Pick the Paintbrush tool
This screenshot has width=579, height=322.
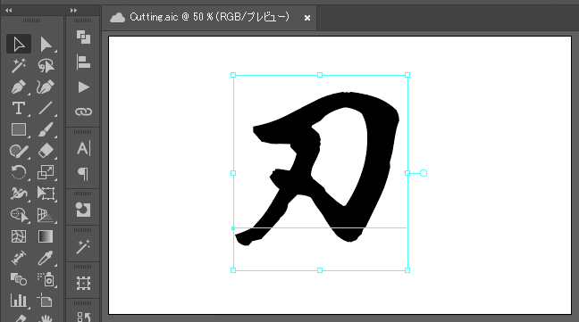click(x=46, y=129)
